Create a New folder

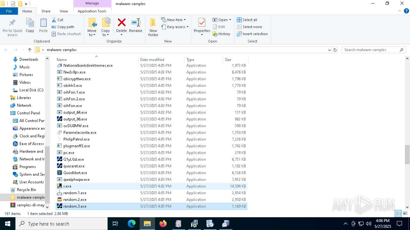(153, 27)
